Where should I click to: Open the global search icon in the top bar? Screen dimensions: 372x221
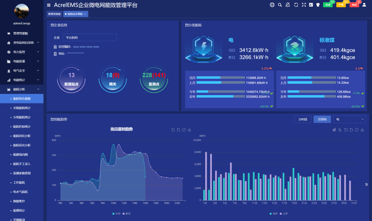tap(280, 5)
